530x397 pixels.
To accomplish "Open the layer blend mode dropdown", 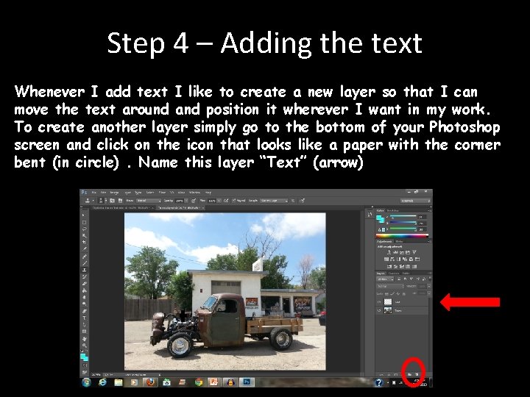I will [390, 286].
